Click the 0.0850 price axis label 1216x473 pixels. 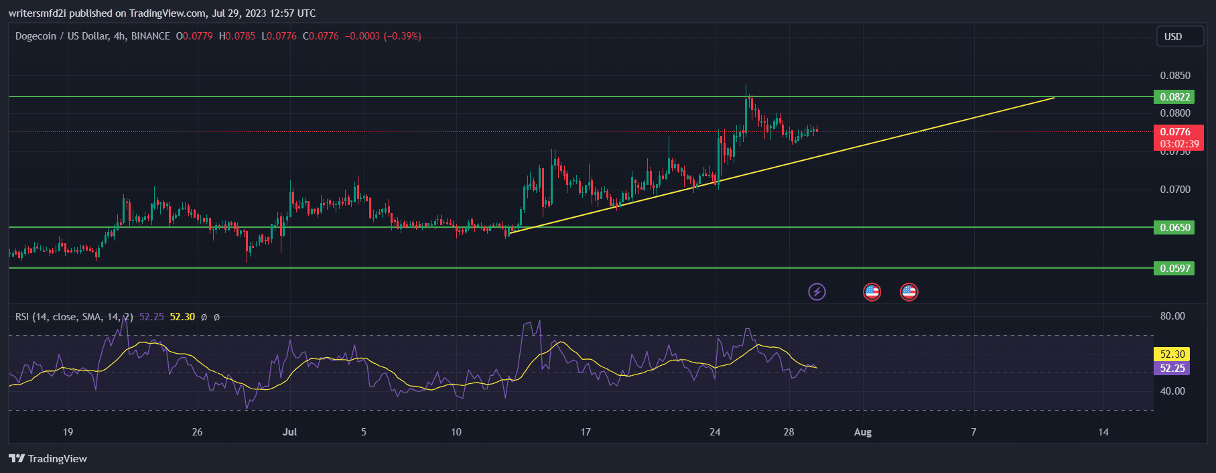[1175, 76]
